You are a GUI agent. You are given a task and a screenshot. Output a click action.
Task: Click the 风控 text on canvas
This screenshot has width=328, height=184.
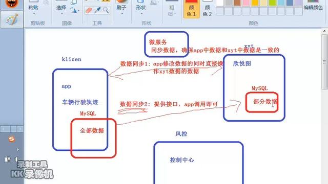pos(181,134)
